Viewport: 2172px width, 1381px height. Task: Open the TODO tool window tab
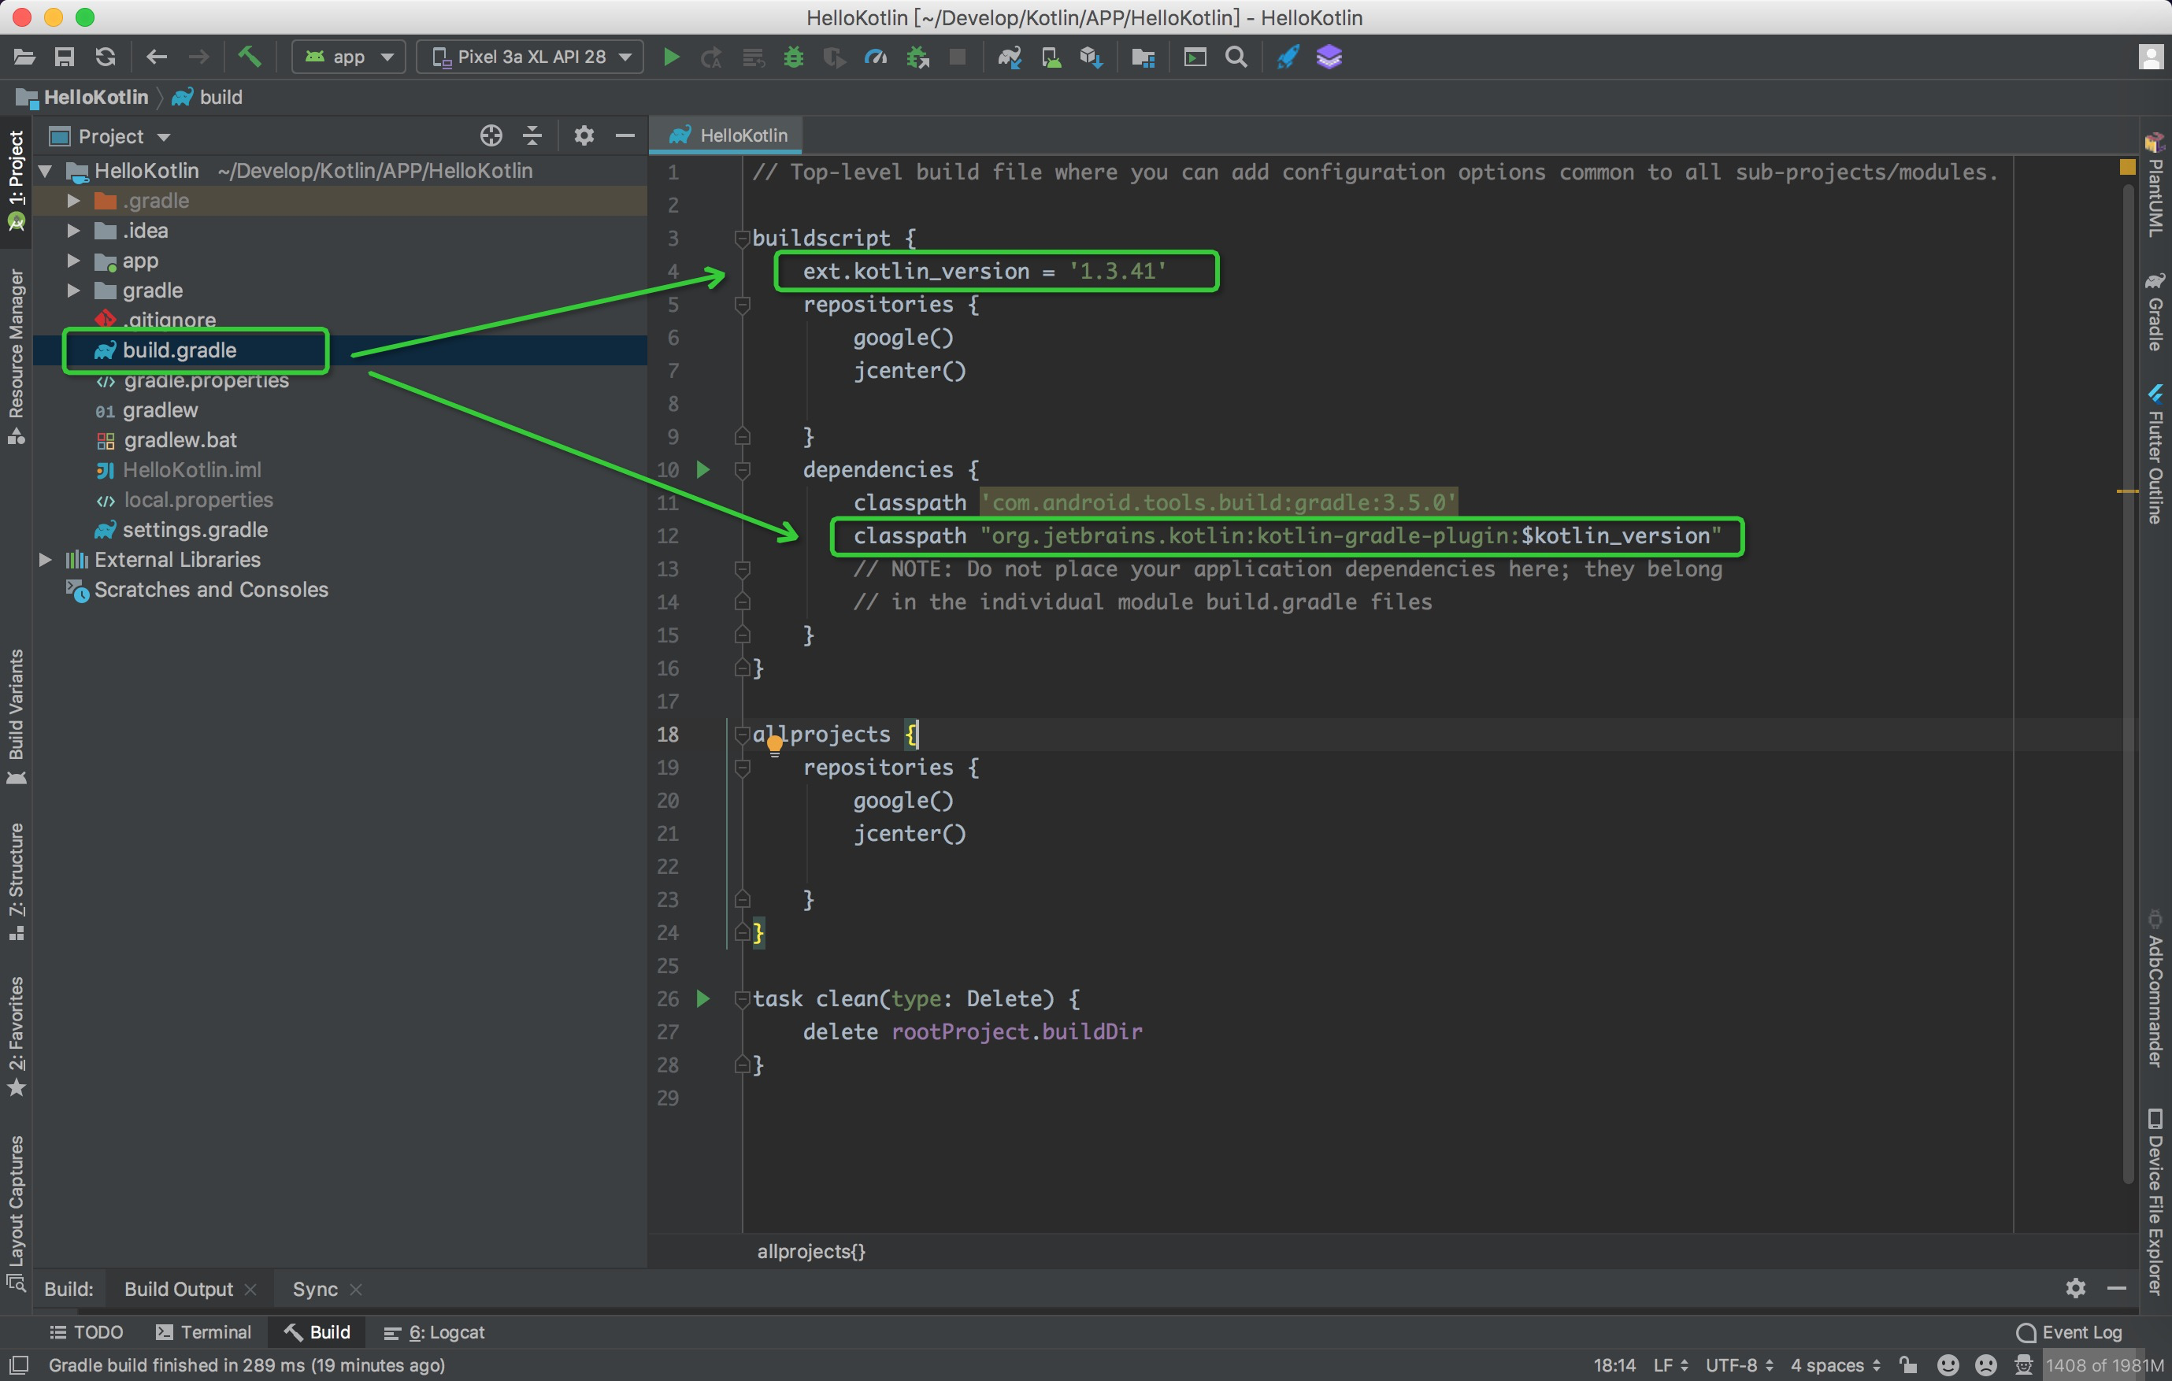[87, 1332]
